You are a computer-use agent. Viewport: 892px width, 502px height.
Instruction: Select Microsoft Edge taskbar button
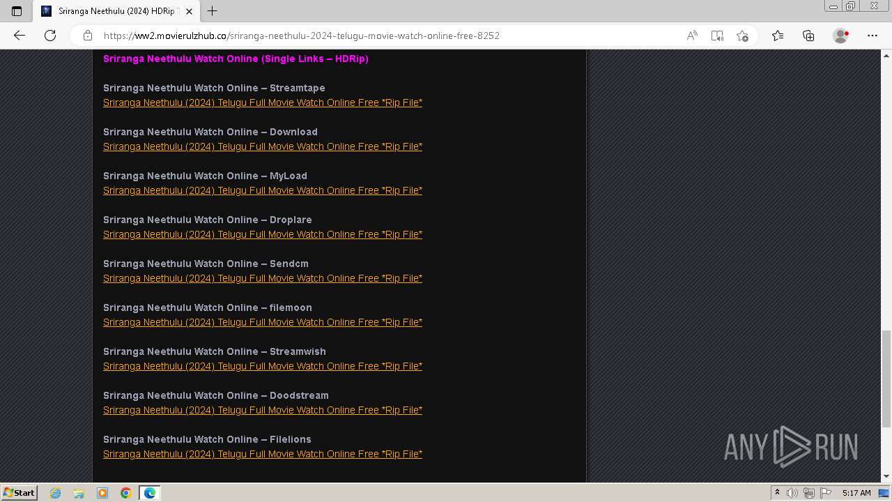pyautogui.click(x=150, y=493)
